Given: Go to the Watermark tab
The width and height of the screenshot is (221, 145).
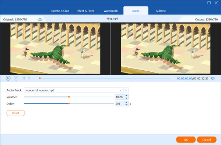Looking at the screenshot, I should (110, 11).
